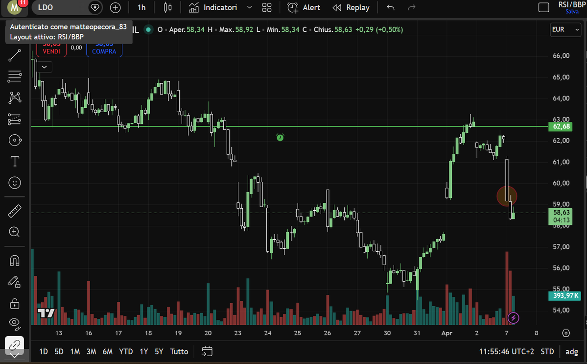Open the emoji icons tool

click(x=15, y=183)
